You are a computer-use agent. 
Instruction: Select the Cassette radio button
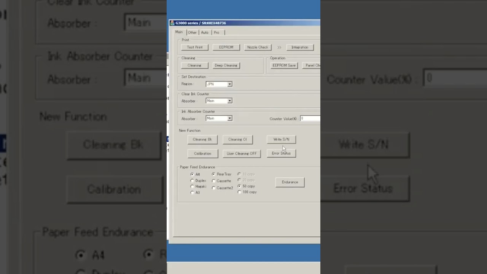click(x=213, y=181)
